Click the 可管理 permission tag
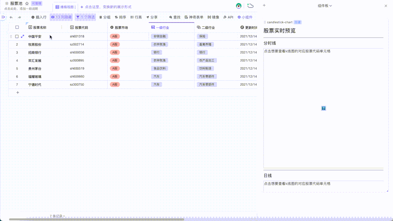The image size is (393, 221). point(37,4)
